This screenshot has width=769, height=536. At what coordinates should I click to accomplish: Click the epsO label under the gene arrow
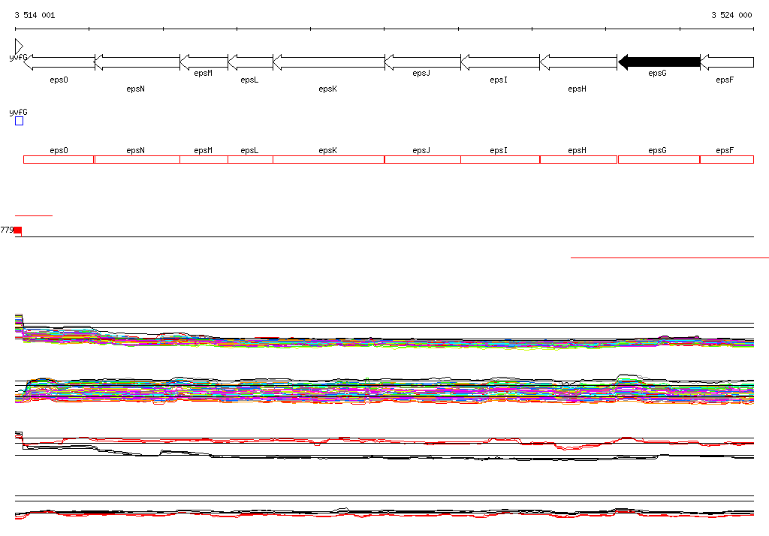click(59, 80)
